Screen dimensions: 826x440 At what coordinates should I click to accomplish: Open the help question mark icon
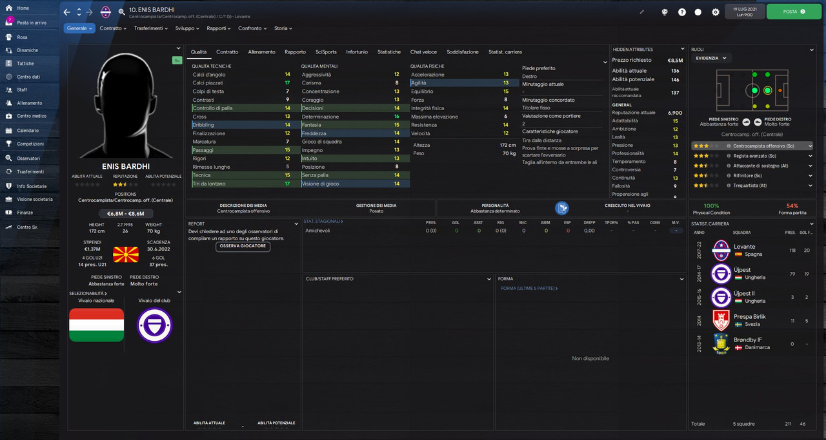682,12
